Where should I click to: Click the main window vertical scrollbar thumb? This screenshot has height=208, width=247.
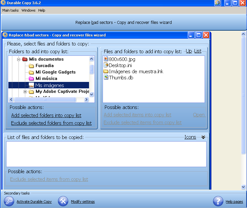tap(243, 95)
